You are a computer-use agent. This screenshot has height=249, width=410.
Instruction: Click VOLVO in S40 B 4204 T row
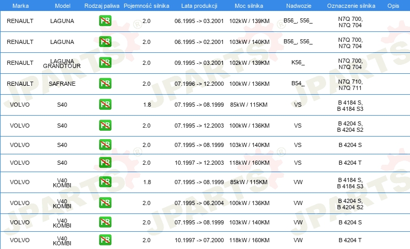[19, 163]
